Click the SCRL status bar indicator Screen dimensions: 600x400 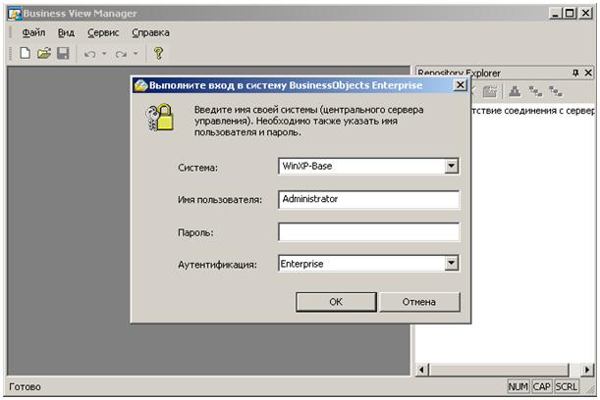point(566,386)
